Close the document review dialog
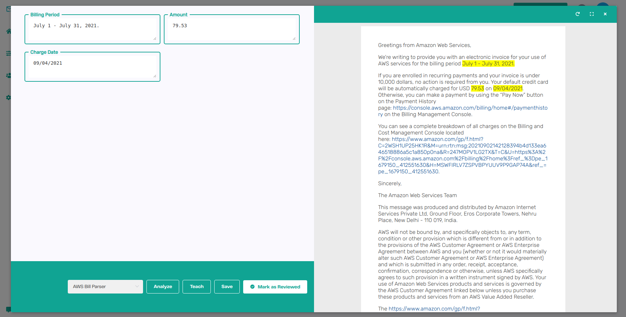The width and height of the screenshot is (626, 317). click(605, 14)
